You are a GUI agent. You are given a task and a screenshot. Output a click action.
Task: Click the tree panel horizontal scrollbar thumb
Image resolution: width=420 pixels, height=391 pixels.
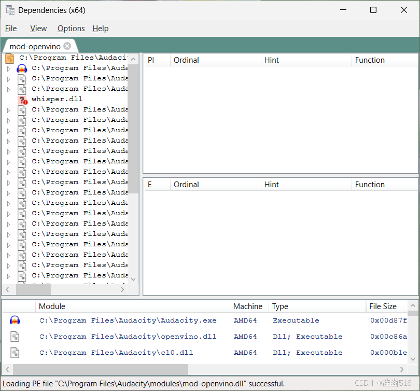click(x=34, y=289)
